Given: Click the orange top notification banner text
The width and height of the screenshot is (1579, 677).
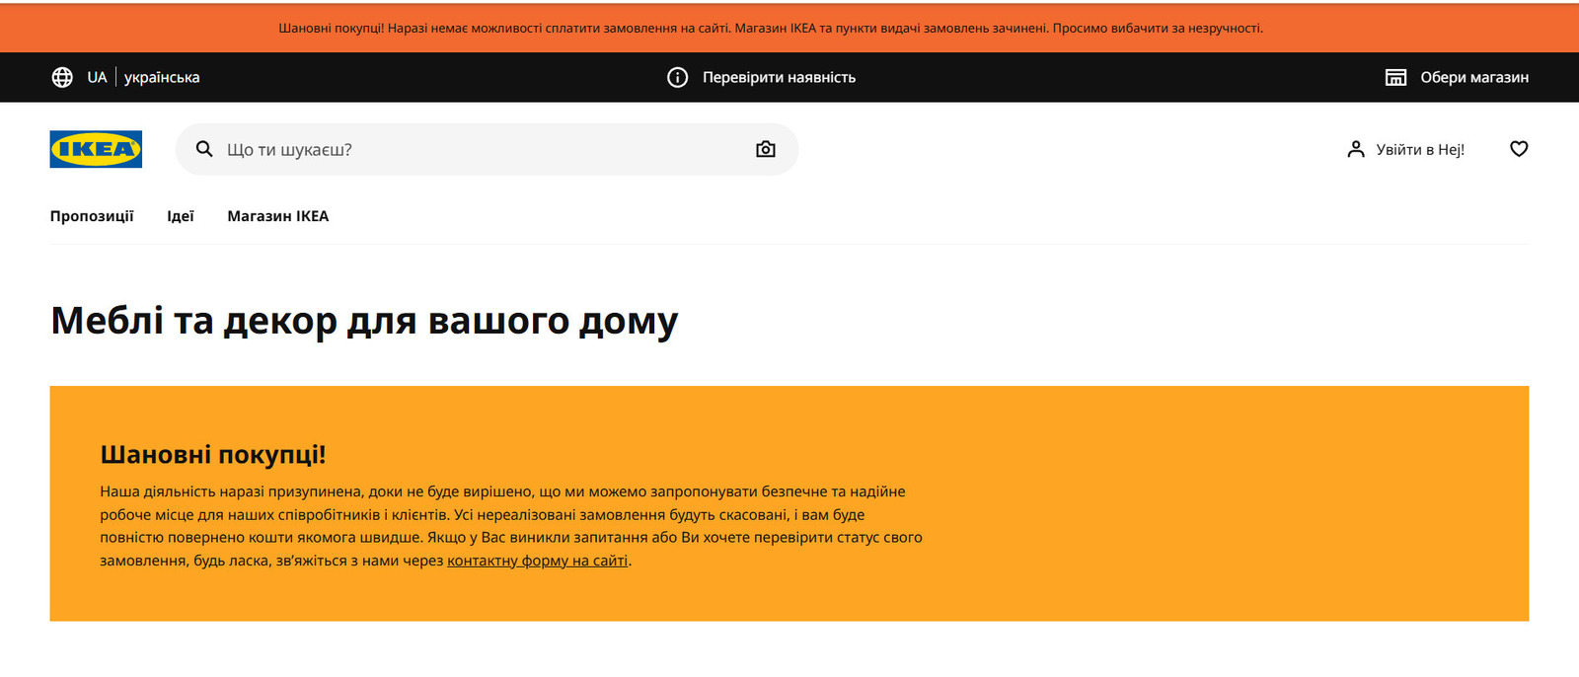Looking at the screenshot, I should coord(770,28).
